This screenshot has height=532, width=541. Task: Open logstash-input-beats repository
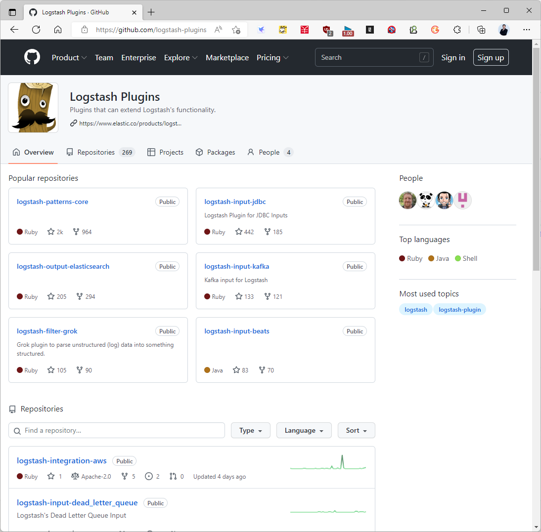[x=237, y=331]
